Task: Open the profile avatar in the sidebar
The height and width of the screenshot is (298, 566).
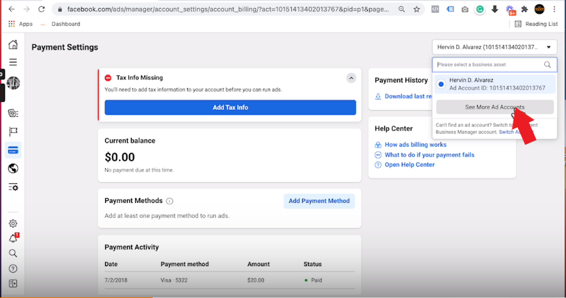Action: coord(14,83)
